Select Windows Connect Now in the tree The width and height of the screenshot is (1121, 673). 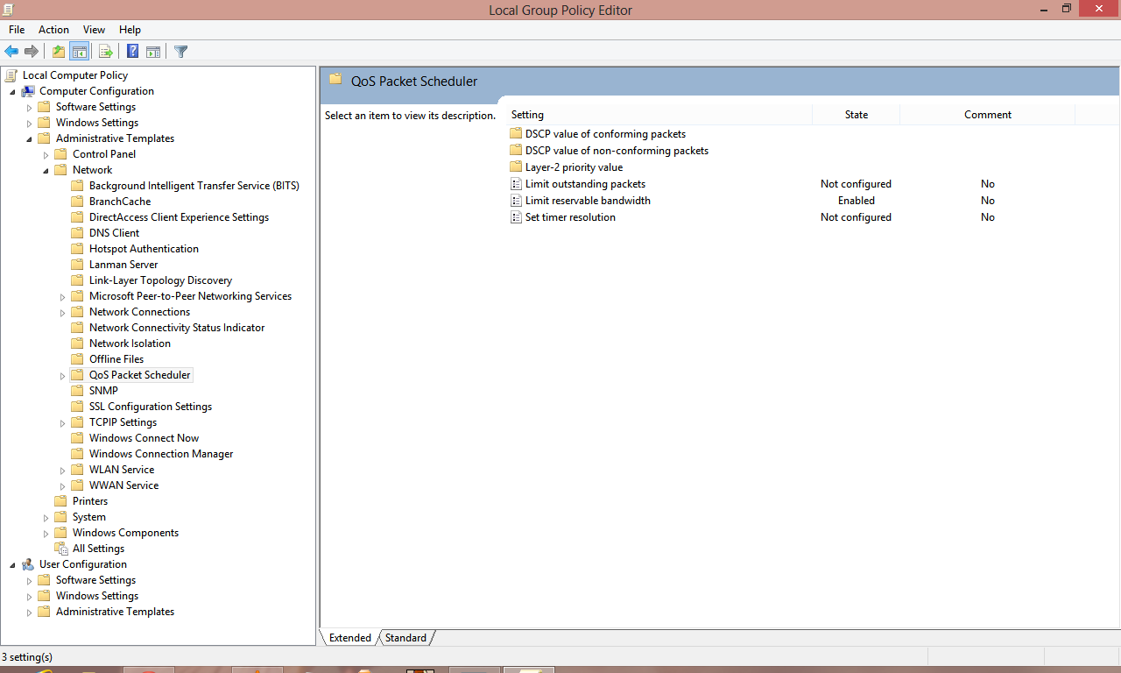144,438
